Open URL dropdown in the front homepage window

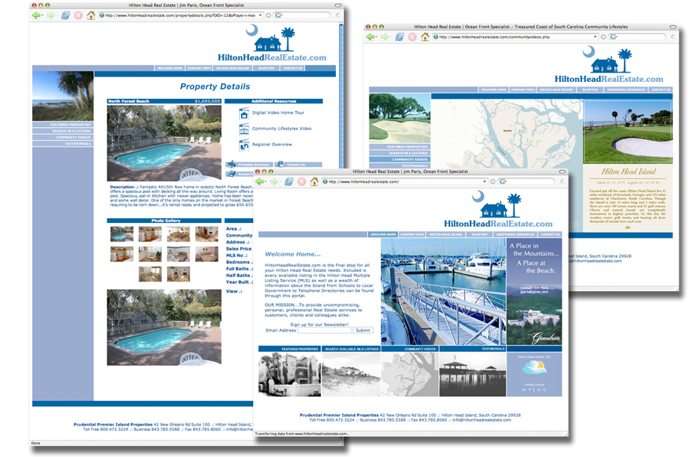(485, 181)
